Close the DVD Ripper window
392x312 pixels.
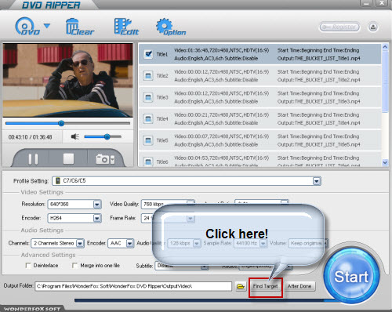click(382, 3)
